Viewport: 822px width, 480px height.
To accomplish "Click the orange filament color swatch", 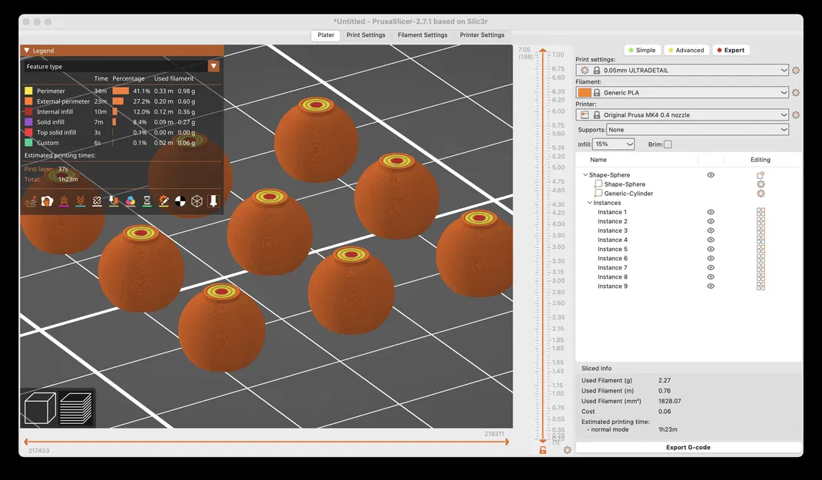I will [x=585, y=92].
